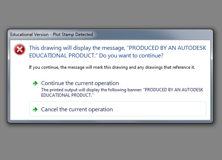Image resolution: width=222 pixels, height=160 pixels.
Task: Click 'EDUCATIONAL PRODUCT.' in the blue heading line
Action: click(63, 56)
